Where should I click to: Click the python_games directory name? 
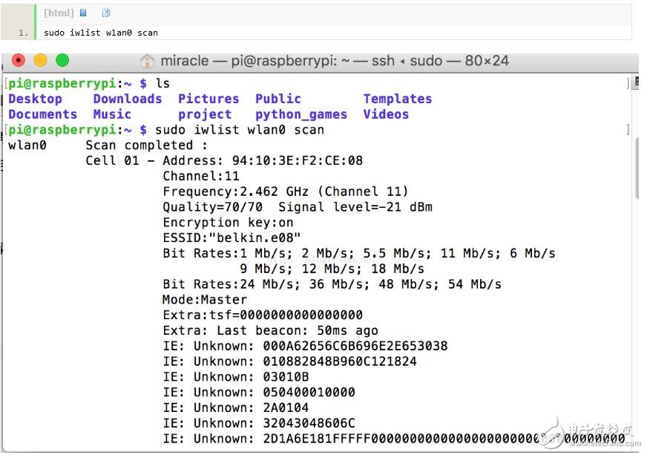tap(300, 114)
